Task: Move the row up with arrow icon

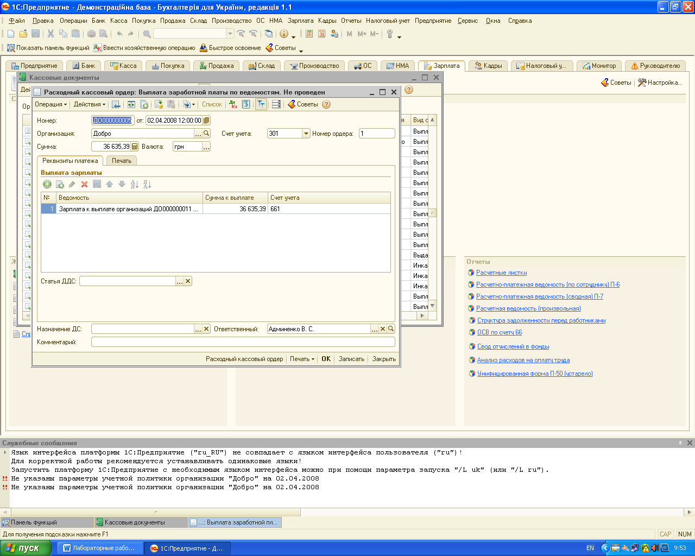Action: (109, 185)
